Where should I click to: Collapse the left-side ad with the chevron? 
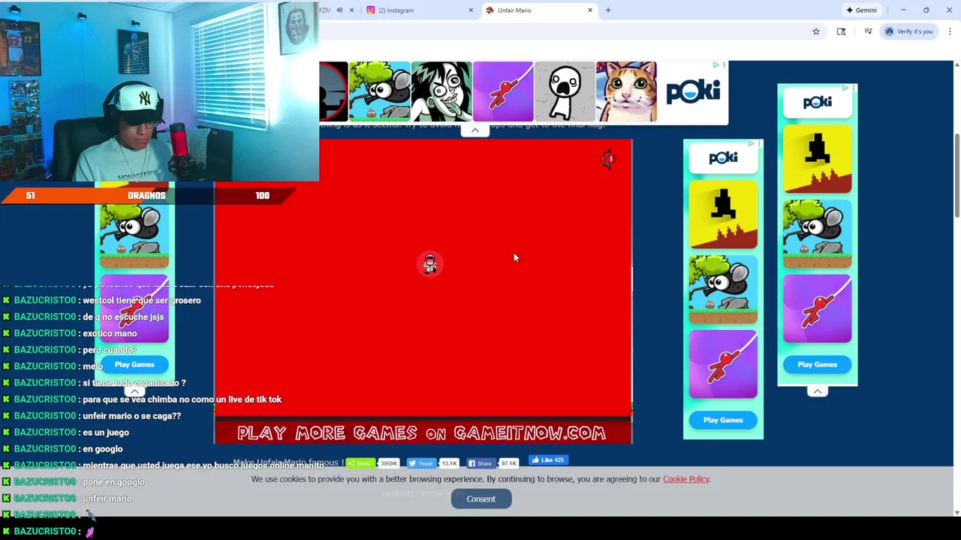(x=134, y=391)
